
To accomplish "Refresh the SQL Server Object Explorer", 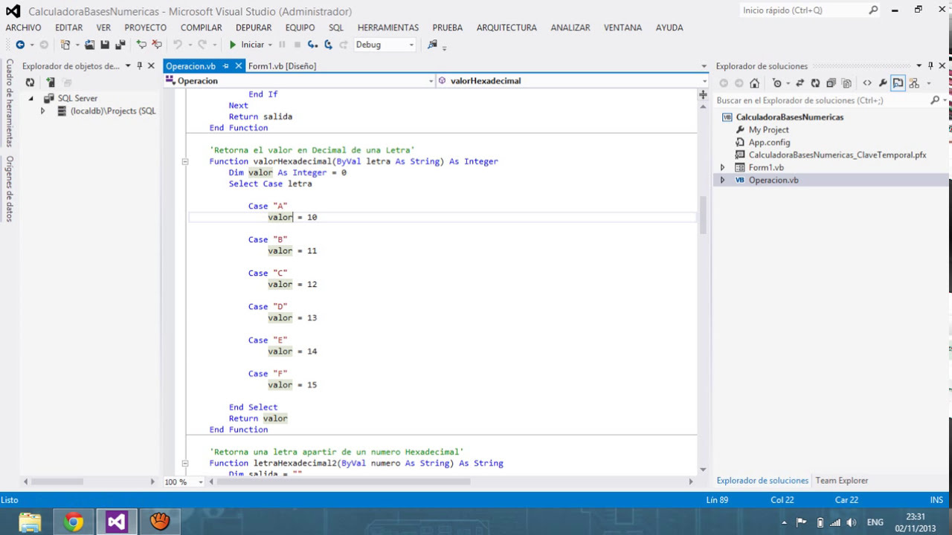I will 30,82.
